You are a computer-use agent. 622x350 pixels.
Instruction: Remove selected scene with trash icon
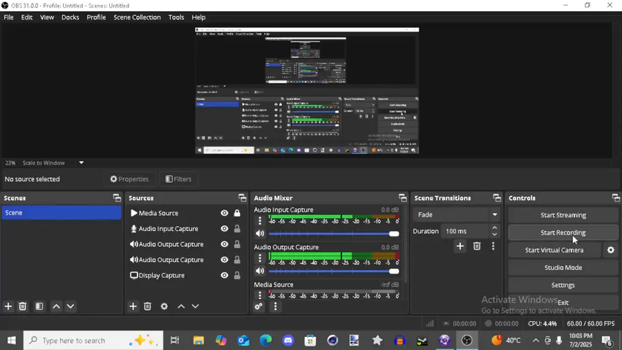(23, 306)
